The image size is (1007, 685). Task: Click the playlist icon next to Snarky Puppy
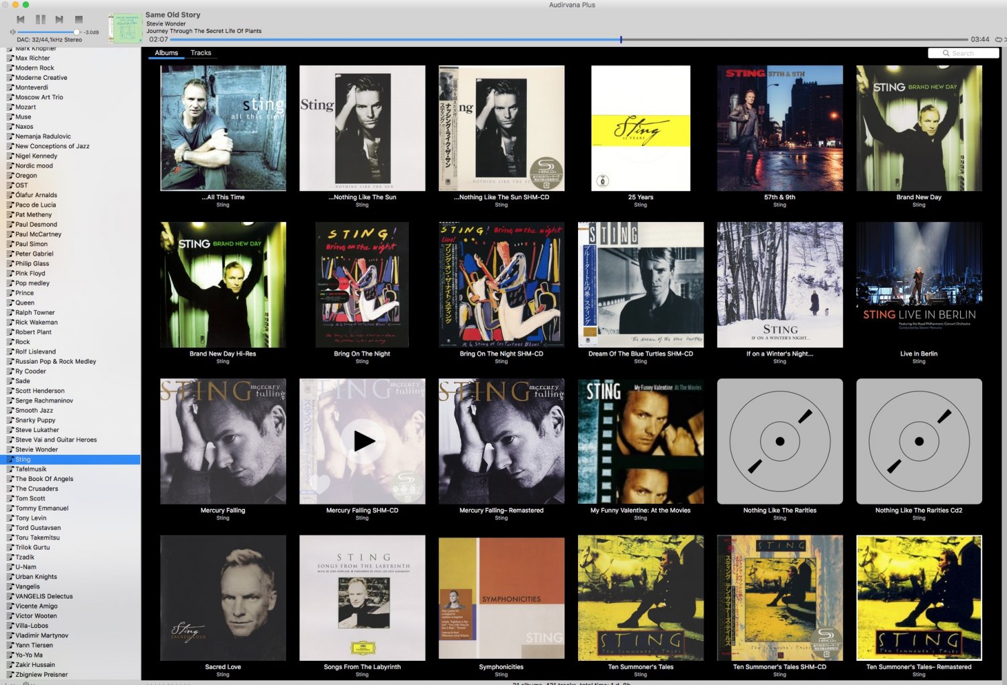click(x=9, y=420)
